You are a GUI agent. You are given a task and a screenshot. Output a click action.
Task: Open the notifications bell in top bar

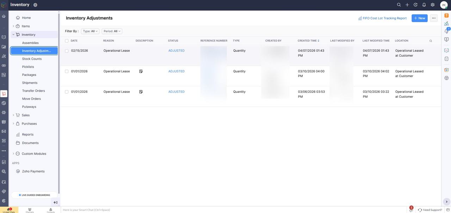pos(424,5)
